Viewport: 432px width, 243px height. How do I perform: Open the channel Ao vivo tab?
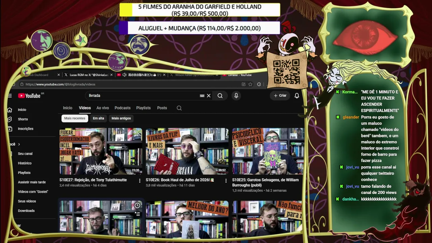point(103,108)
